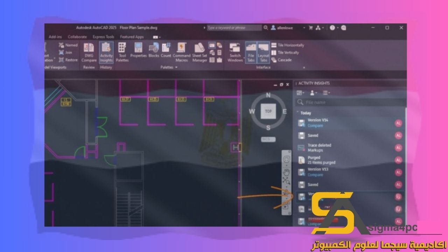The height and width of the screenshot is (252, 448).
Task: Open DWG Compare tool
Action: pyautogui.click(x=89, y=52)
